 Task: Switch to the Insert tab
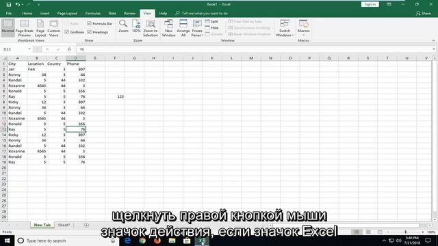tap(44, 13)
